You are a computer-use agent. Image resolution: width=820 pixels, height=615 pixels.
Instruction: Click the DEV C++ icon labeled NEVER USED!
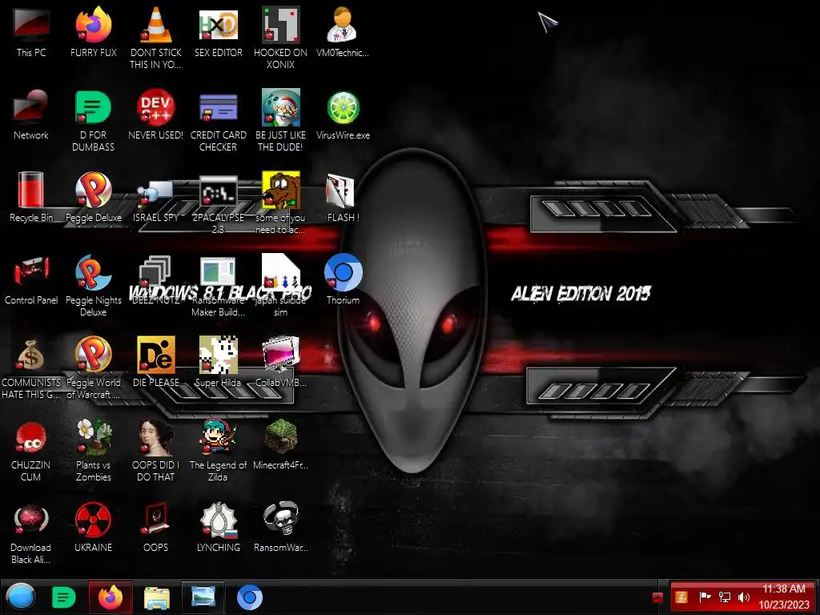[x=156, y=115]
